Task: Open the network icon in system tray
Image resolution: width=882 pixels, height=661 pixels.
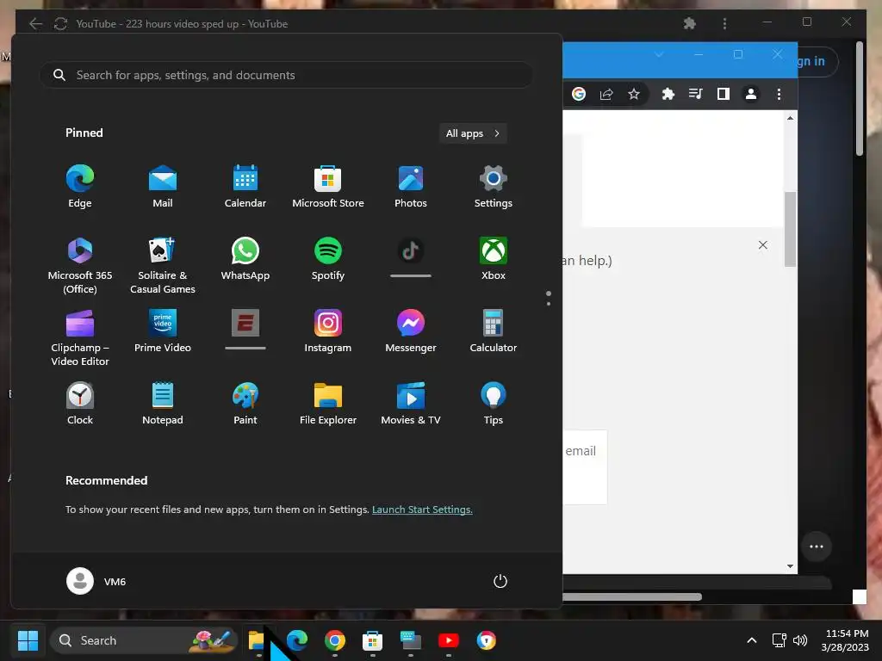Action: point(779,640)
